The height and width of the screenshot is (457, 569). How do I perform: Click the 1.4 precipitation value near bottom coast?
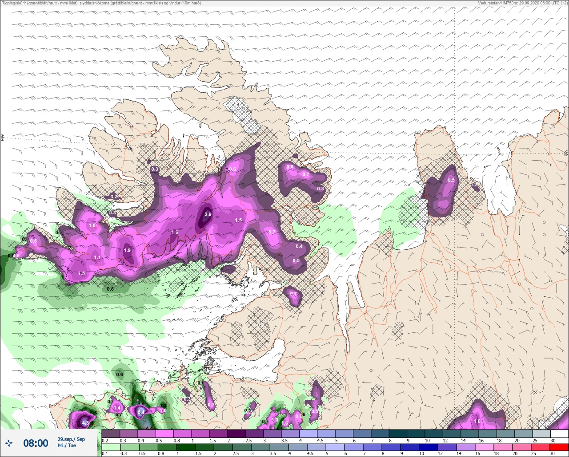pyautogui.click(x=117, y=408)
